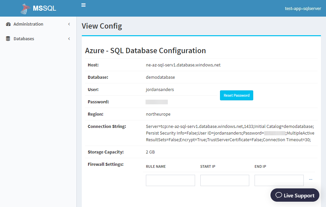Click the MSSQL brand text

click(45, 8)
